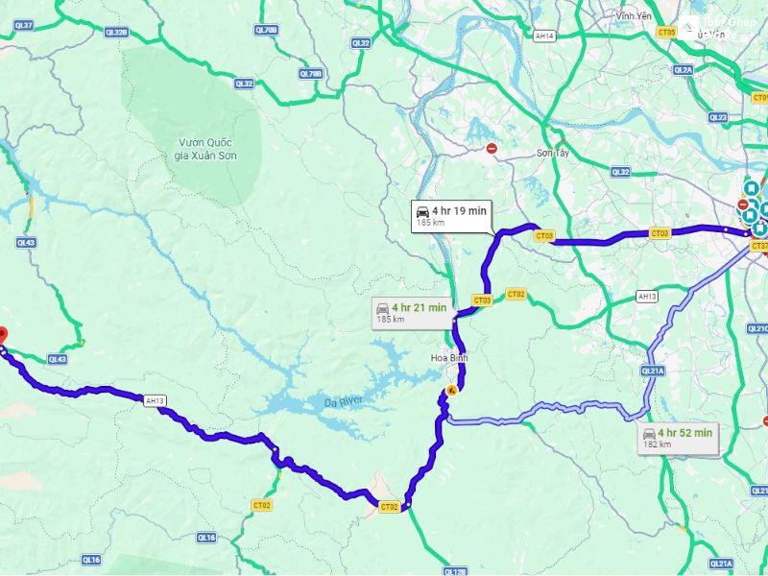Click the CT02 highway badge on bottom route
The width and height of the screenshot is (768, 576).
(x=390, y=507)
